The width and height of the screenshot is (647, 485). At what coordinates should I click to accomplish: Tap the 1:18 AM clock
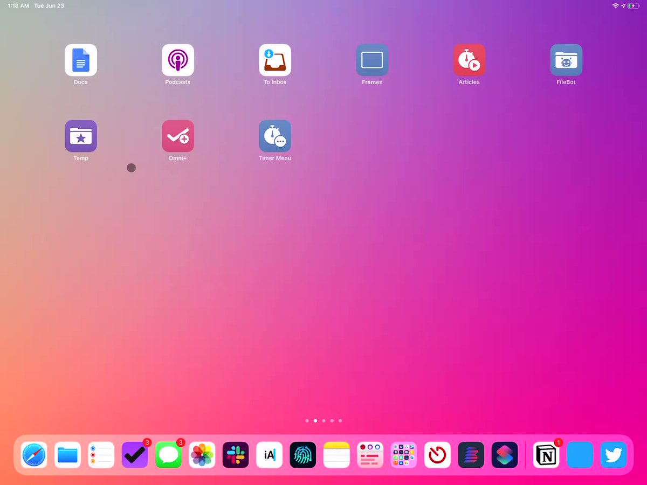click(x=18, y=6)
